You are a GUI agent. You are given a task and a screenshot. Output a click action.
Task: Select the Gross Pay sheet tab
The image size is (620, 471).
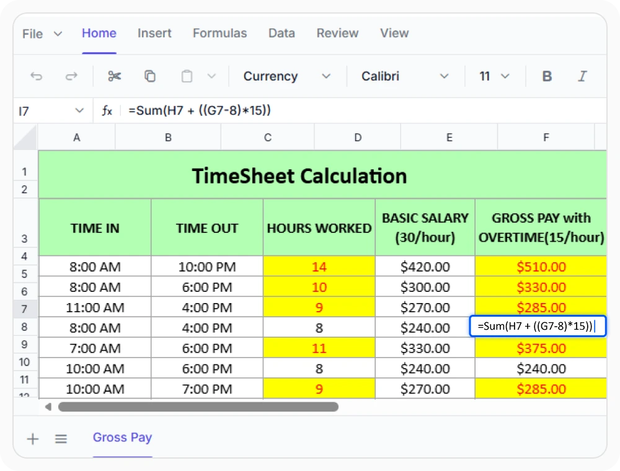pyautogui.click(x=122, y=438)
